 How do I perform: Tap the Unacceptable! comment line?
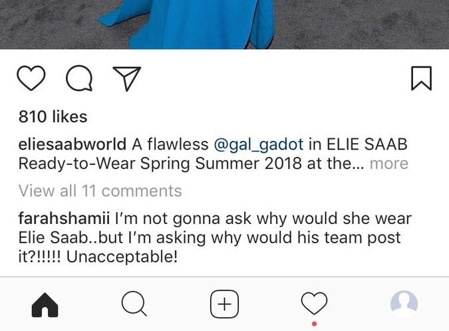coord(122,257)
